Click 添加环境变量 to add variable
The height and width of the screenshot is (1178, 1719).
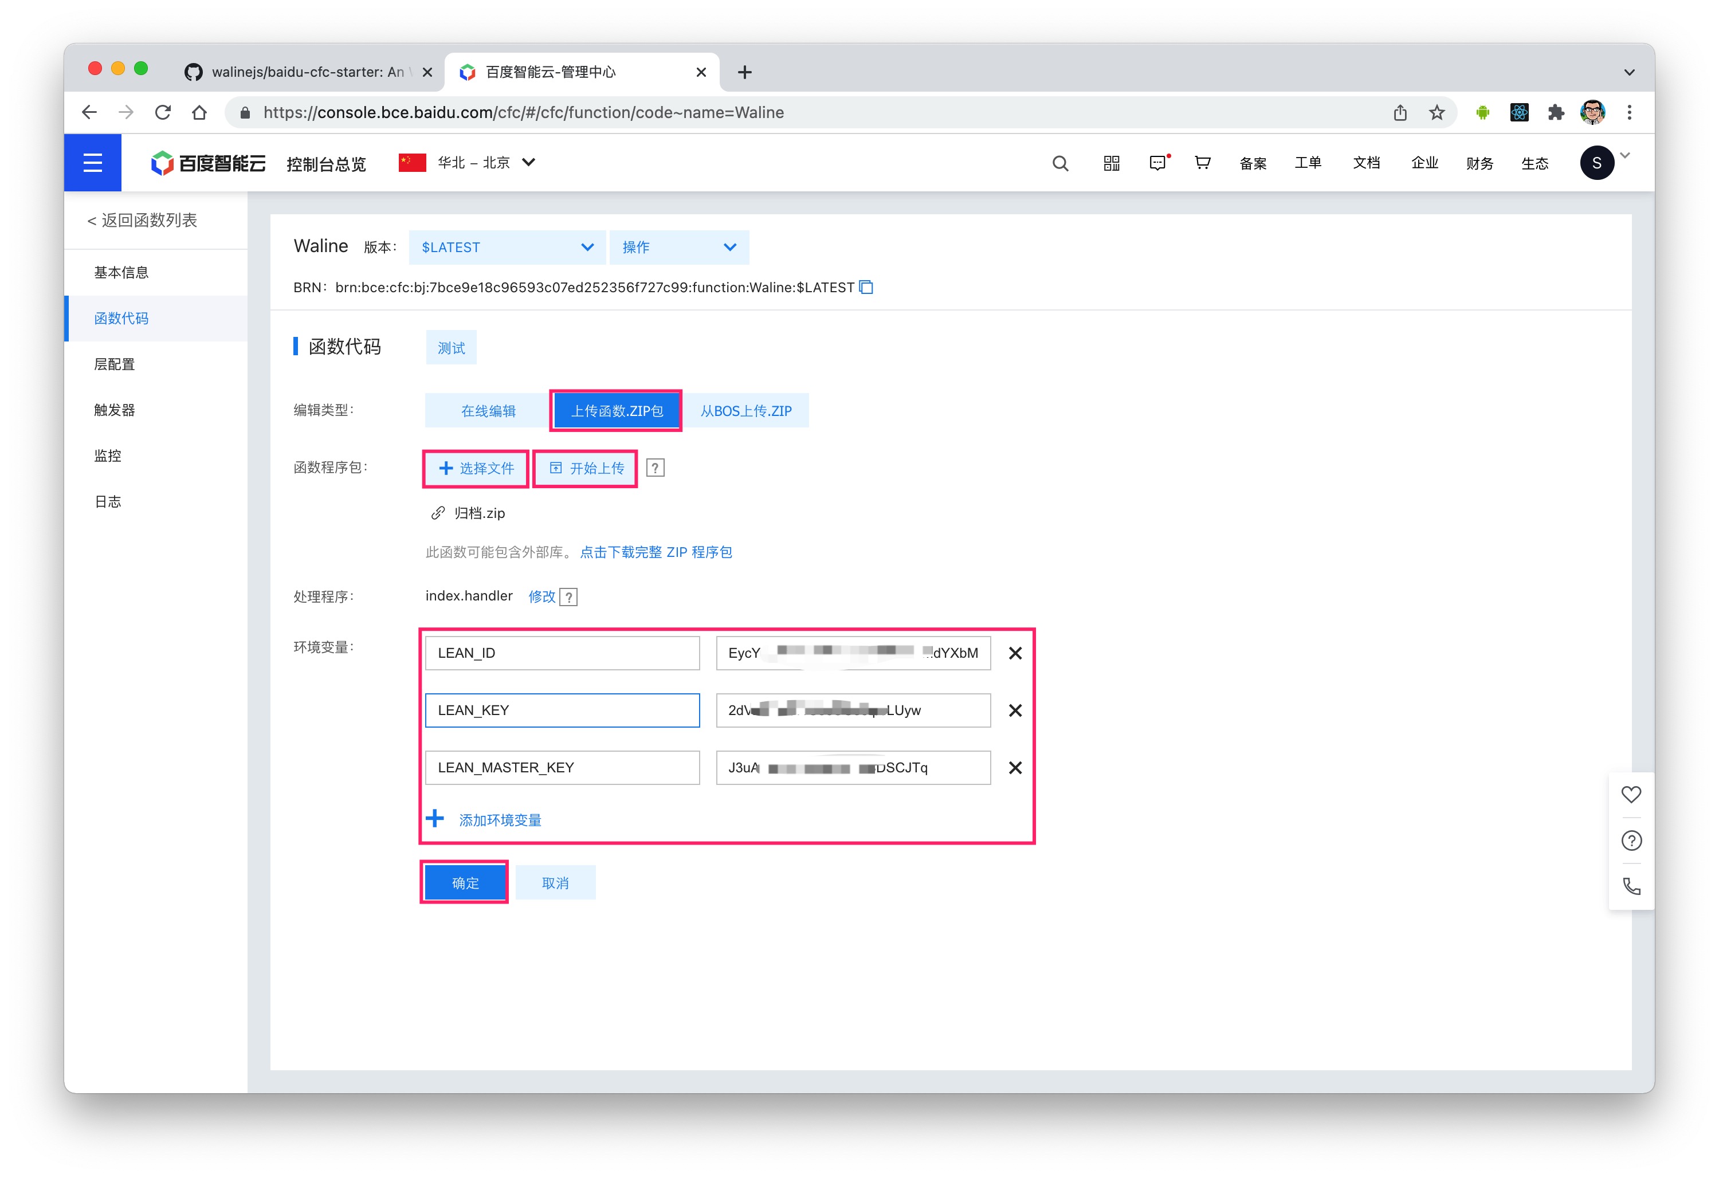click(499, 819)
